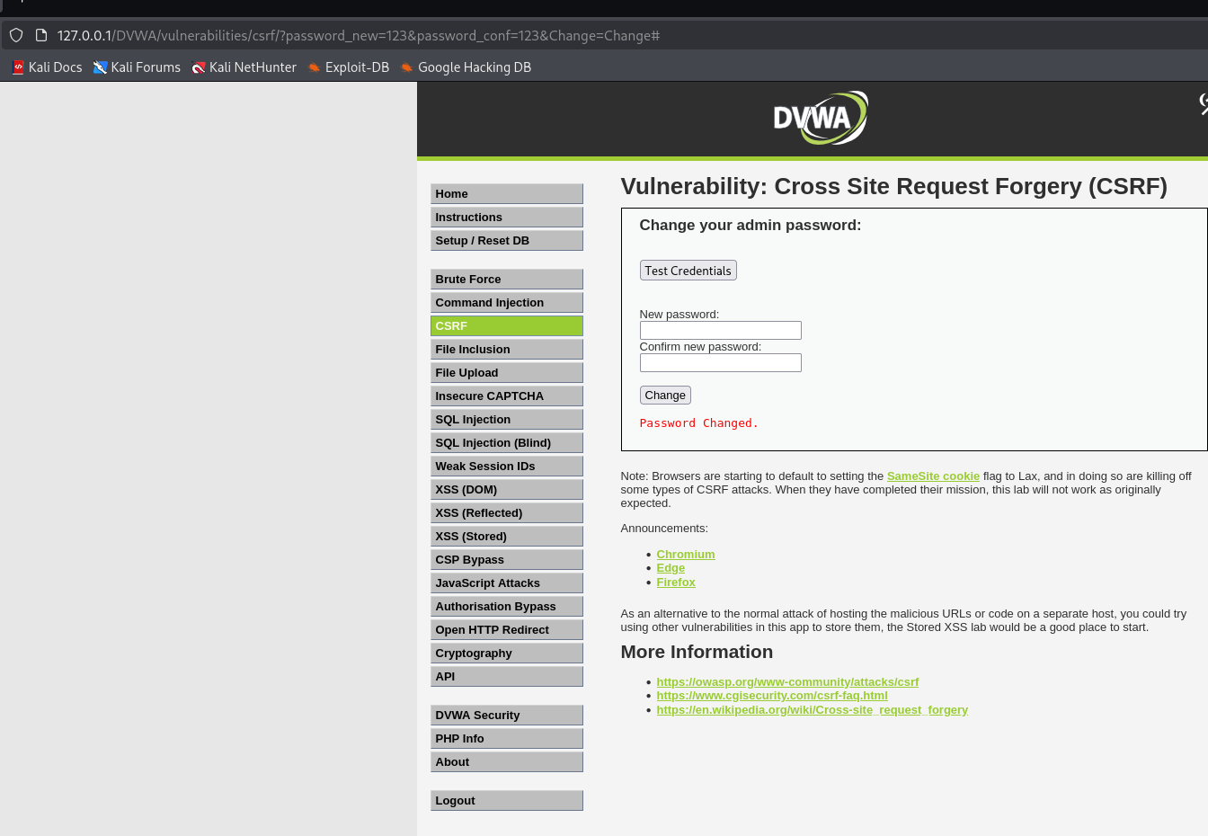Focus the New password field
The height and width of the screenshot is (836, 1208).
click(721, 331)
